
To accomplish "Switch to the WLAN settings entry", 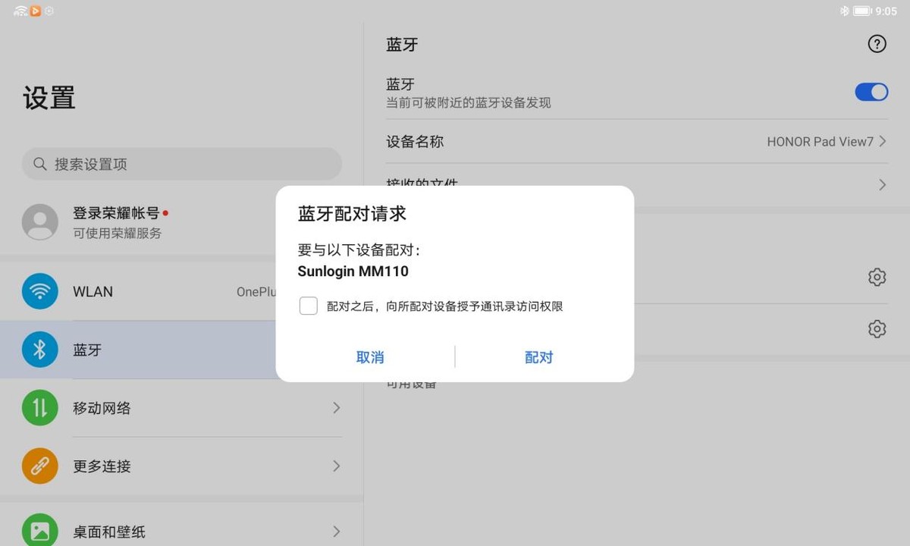I will click(93, 291).
